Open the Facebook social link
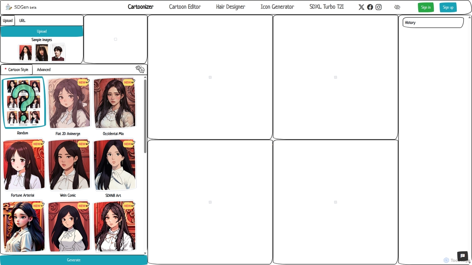Viewport: 472px width, 265px height. pos(370,7)
